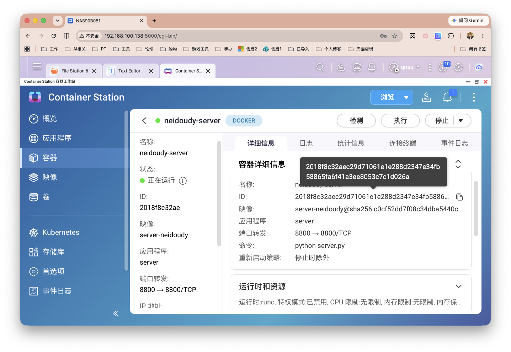Open myQNAPcloud icon in QTS bar

(479, 67)
